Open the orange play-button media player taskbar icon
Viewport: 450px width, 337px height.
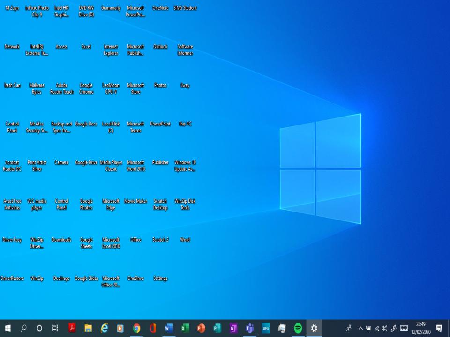point(120,328)
